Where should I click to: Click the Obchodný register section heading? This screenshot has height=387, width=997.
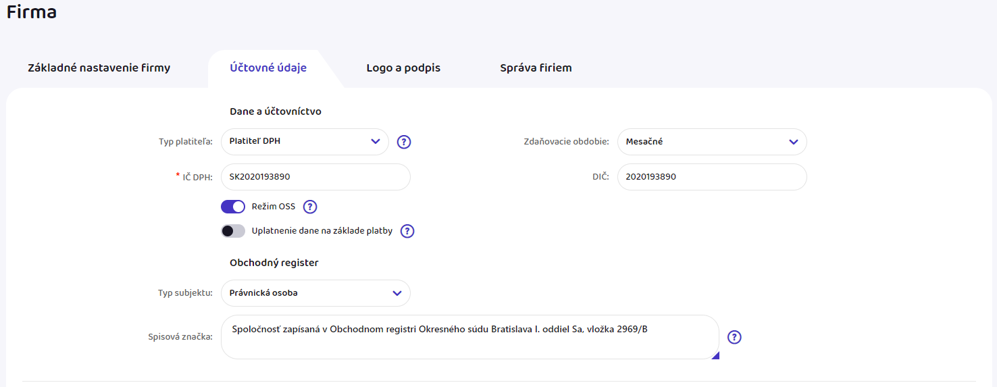tap(274, 263)
